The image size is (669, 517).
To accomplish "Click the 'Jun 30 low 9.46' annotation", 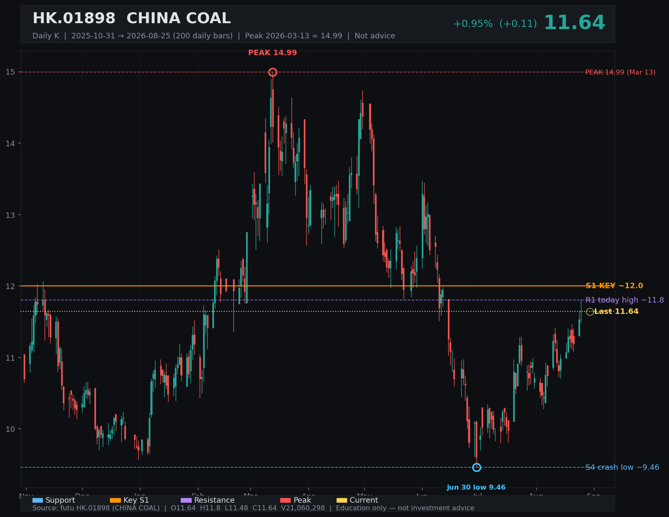I will pos(476,488).
